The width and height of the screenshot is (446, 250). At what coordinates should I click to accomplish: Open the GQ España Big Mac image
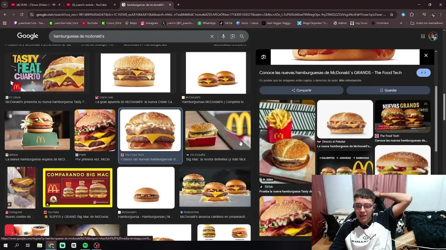(x=218, y=131)
